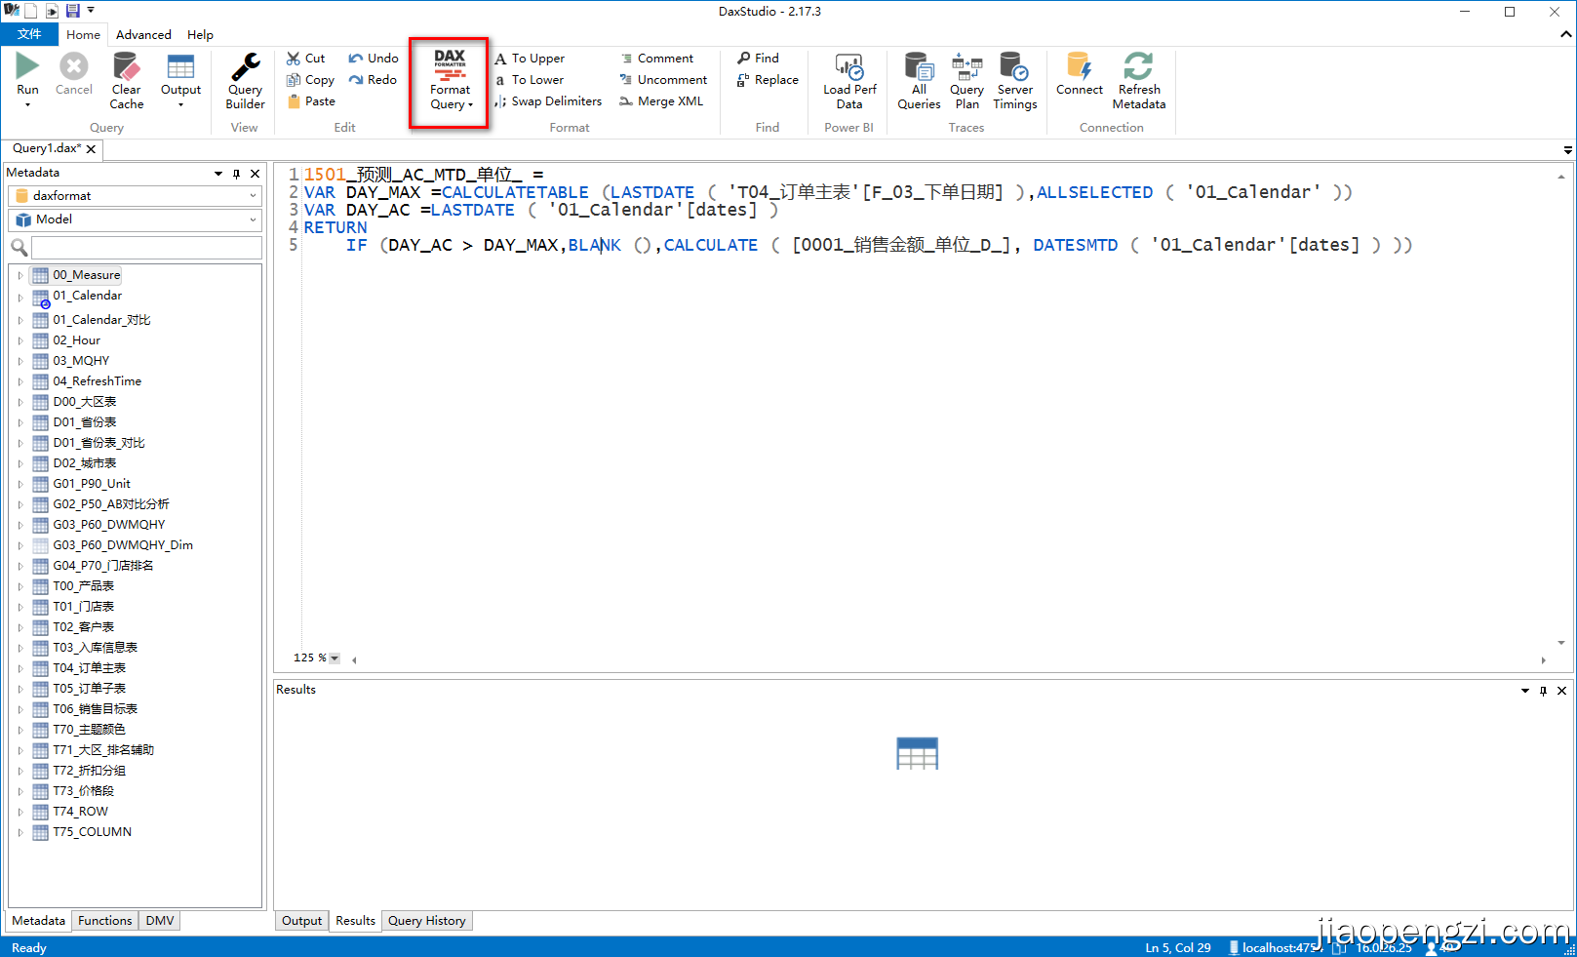Paste from clipboard
The width and height of the screenshot is (1577, 957).
coord(310,101)
